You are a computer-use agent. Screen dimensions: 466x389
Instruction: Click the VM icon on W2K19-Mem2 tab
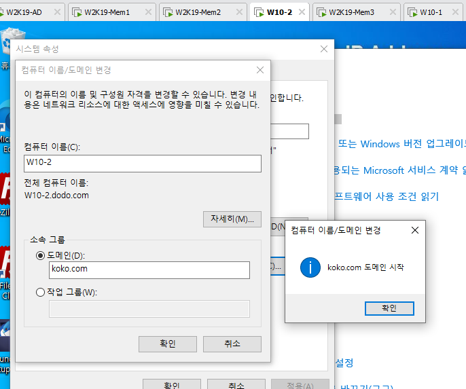[x=168, y=12]
